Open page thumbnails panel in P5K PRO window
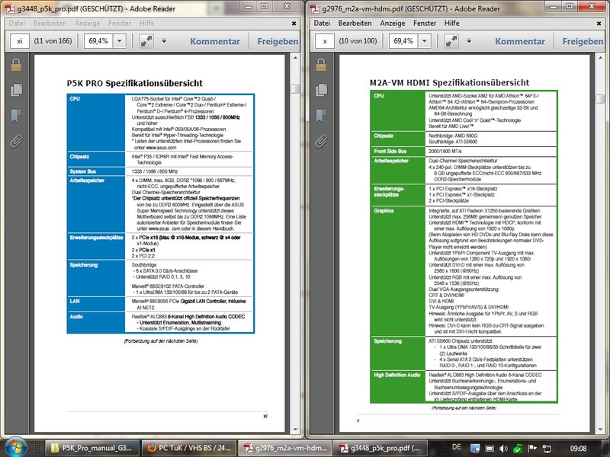The width and height of the screenshot is (610, 457). point(16,90)
